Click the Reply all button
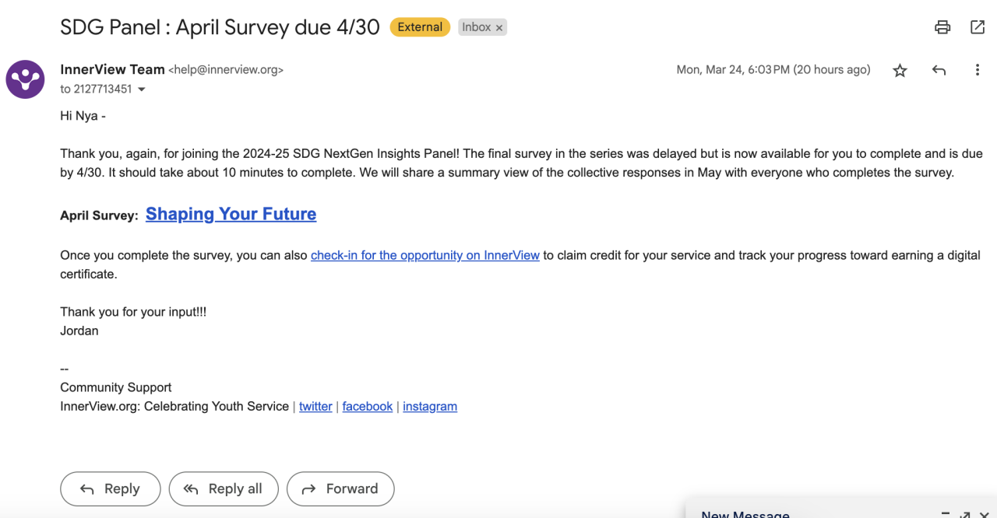The height and width of the screenshot is (518, 997). click(224, 488)
